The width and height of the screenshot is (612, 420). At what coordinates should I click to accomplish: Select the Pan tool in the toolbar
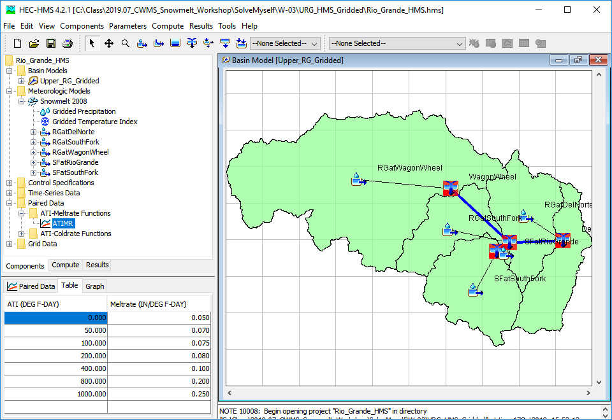109,43
